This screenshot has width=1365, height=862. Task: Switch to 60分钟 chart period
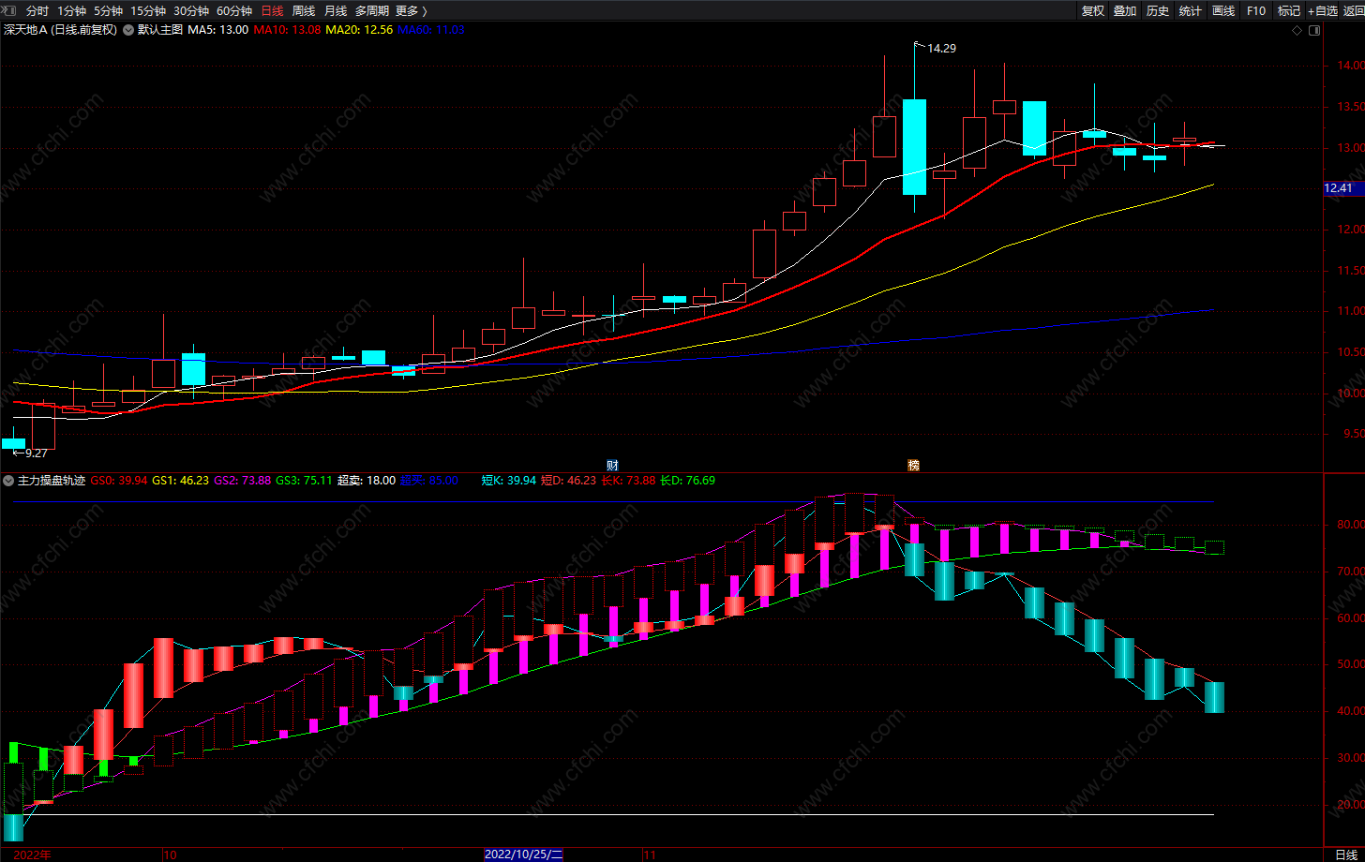(234, 11)
